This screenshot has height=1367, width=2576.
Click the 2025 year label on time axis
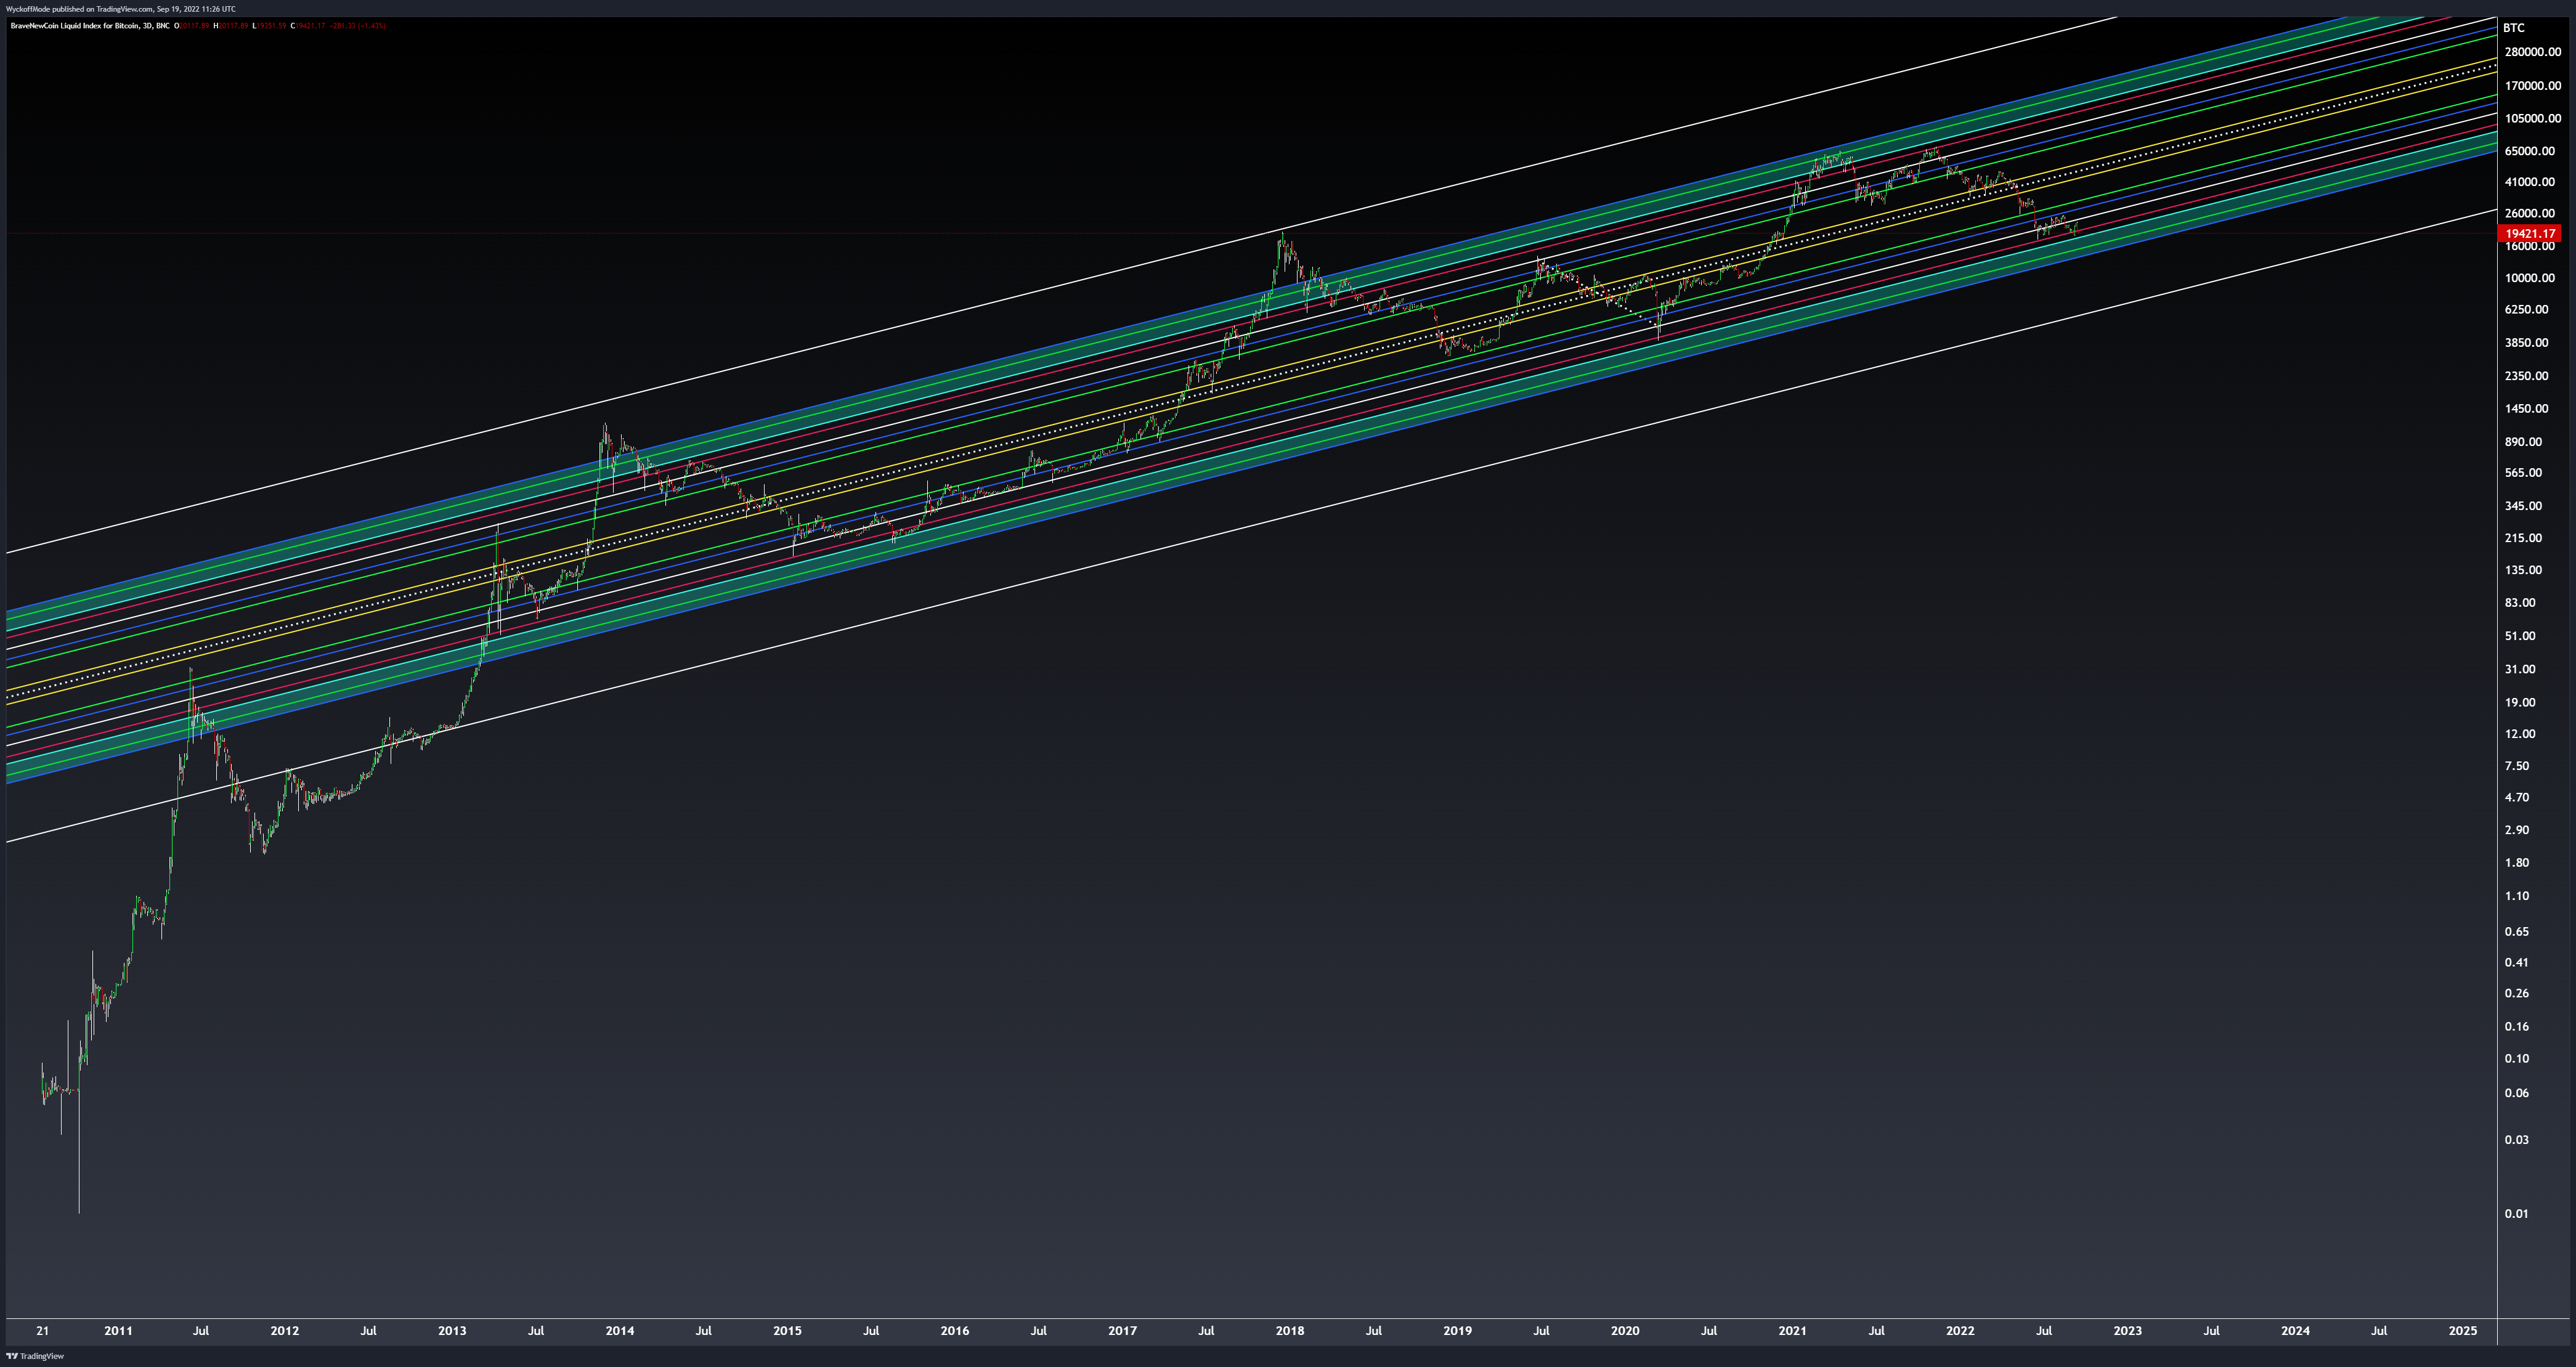pyautogui.click(x=2463, y=1331)
